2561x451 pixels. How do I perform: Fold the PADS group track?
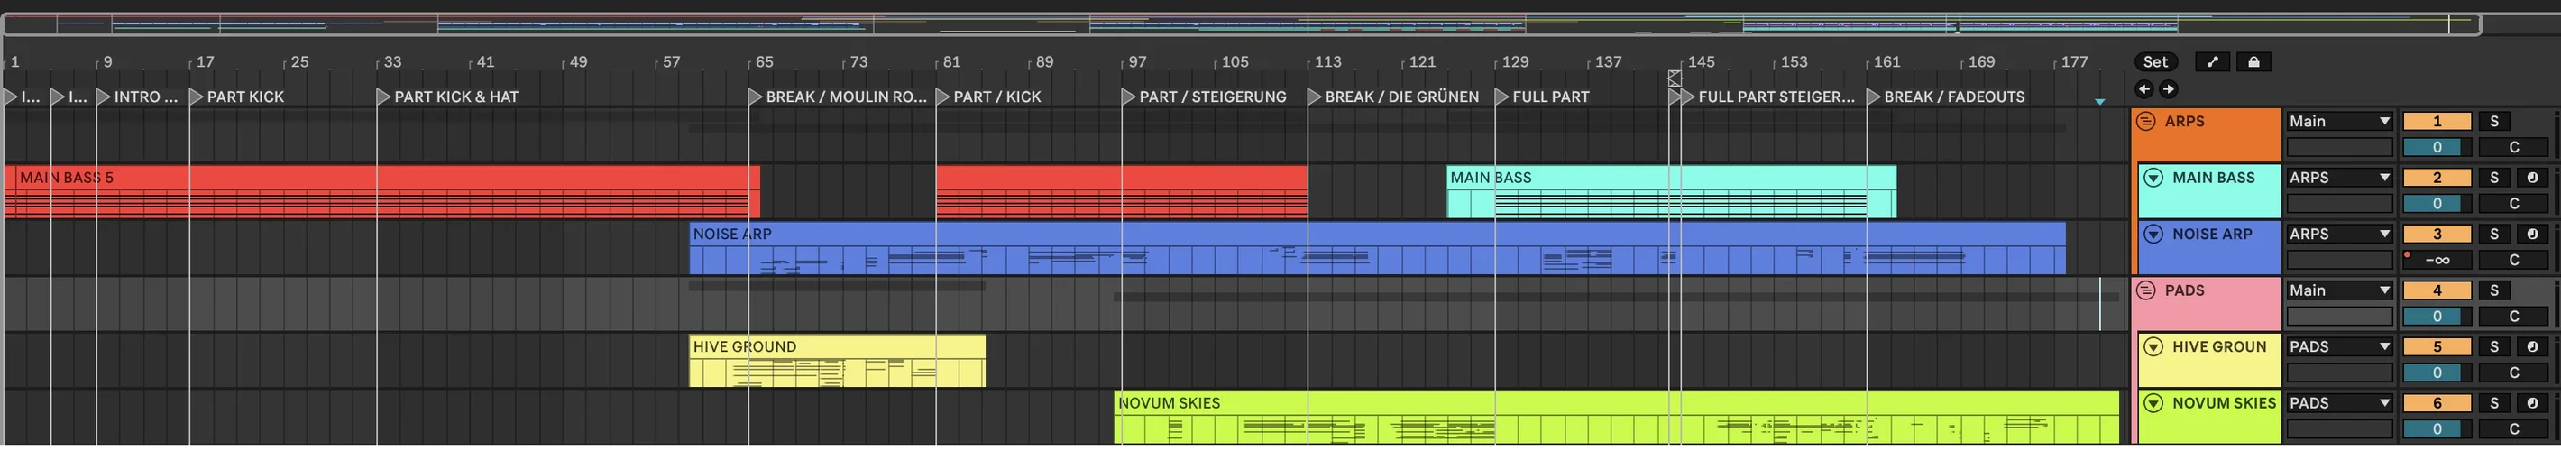(x=2145, y=290)
